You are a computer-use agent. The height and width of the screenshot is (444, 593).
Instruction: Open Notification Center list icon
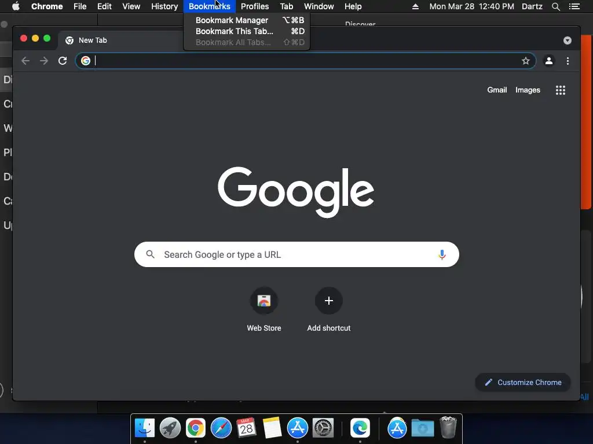[574, 6]
